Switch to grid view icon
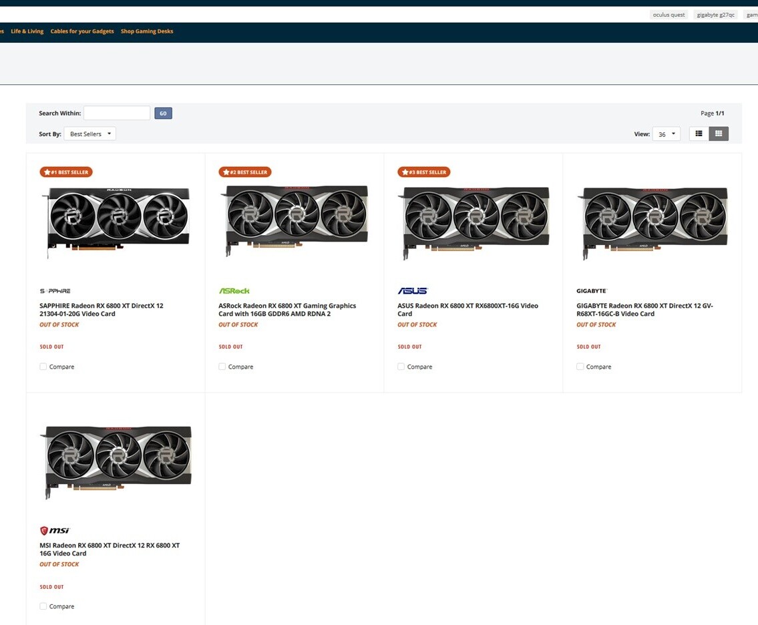 [x=719, y=134]
